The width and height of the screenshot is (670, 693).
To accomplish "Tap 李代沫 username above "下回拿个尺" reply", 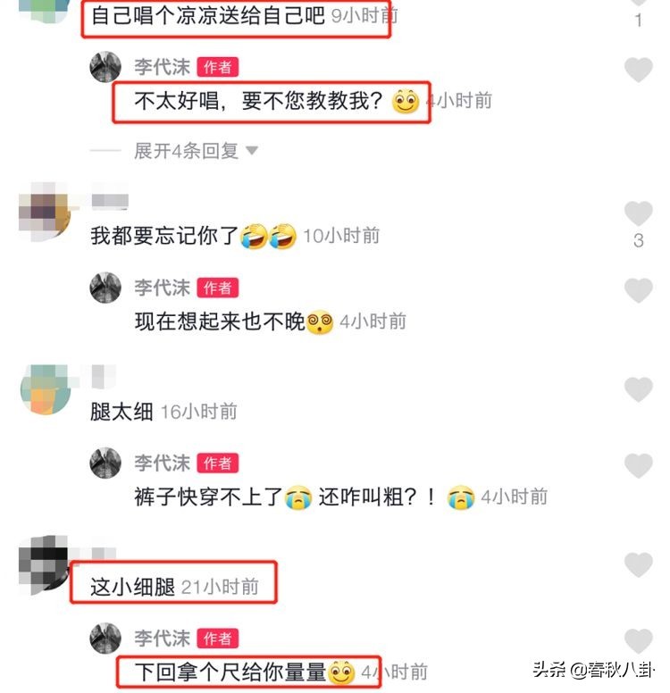I will 163,639.
